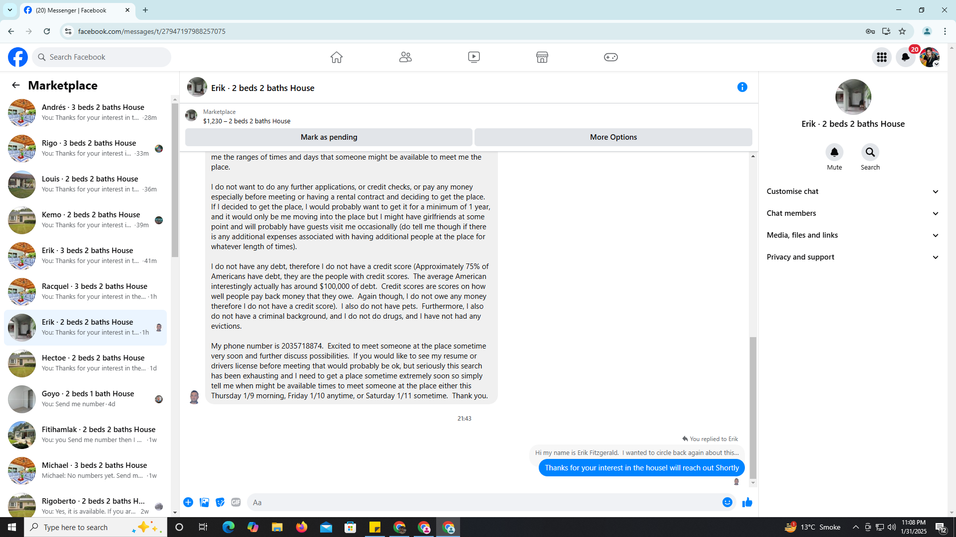Click the message thread scrollbar
Image resolution: width=956 pixels, height=537 pixels.
click(x=753, y=408)
